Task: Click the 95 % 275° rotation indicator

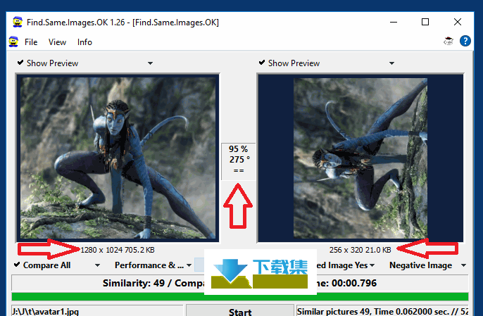Action: tap(239, 161)
